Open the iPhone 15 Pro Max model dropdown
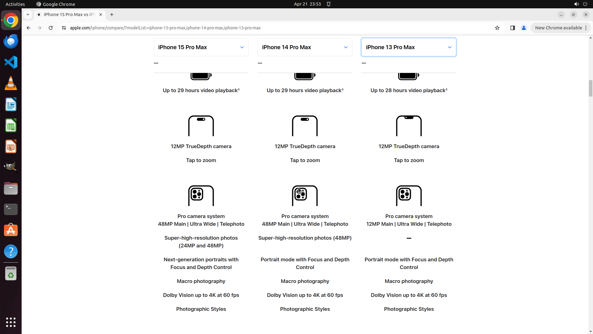593x334 pixels. [201, 47]
